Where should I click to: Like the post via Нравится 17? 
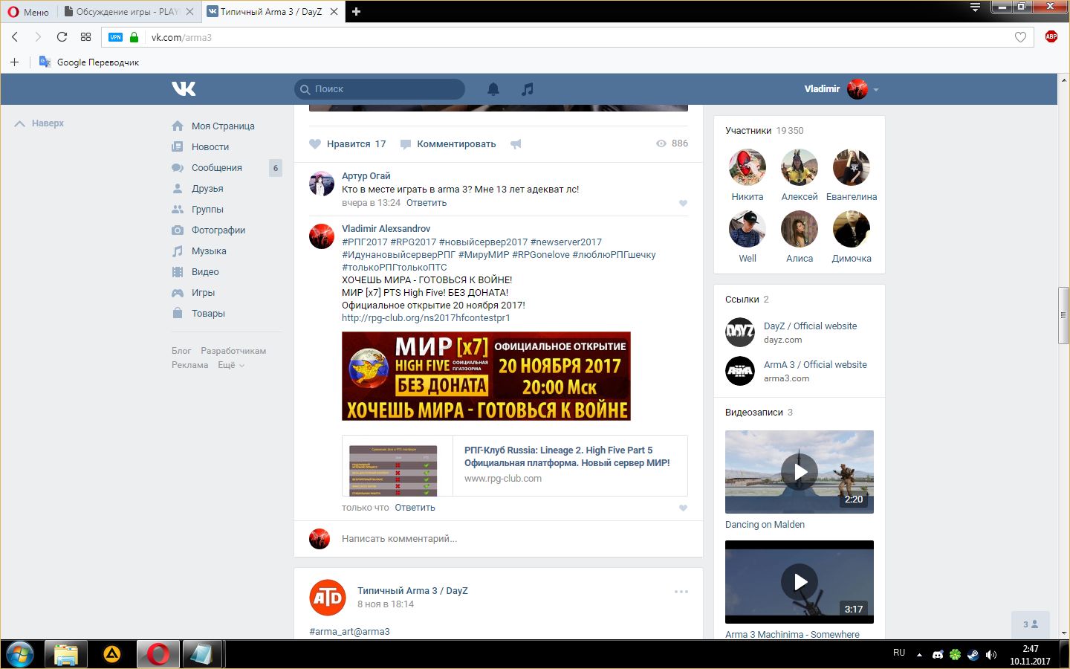pyautogui.click(x=348, y=144)
